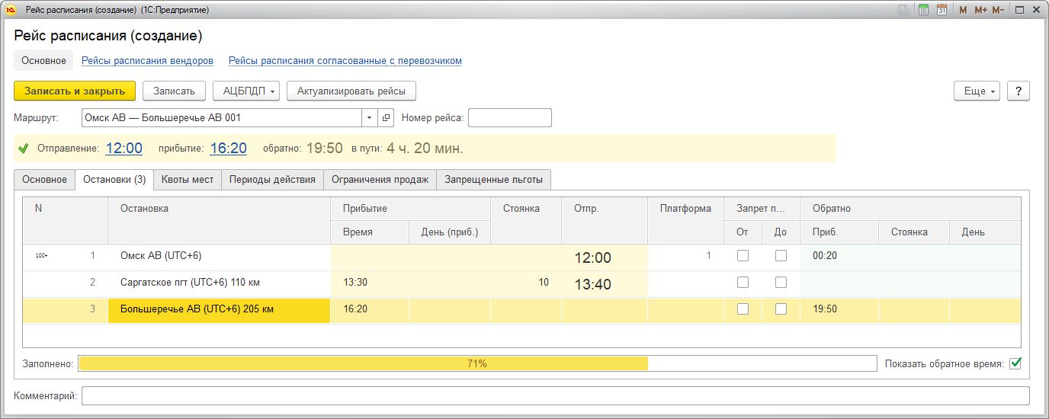1049x419 pixels.
Task: Expand the Маршрут dropdown list
Action: click(x=369, y=118)
